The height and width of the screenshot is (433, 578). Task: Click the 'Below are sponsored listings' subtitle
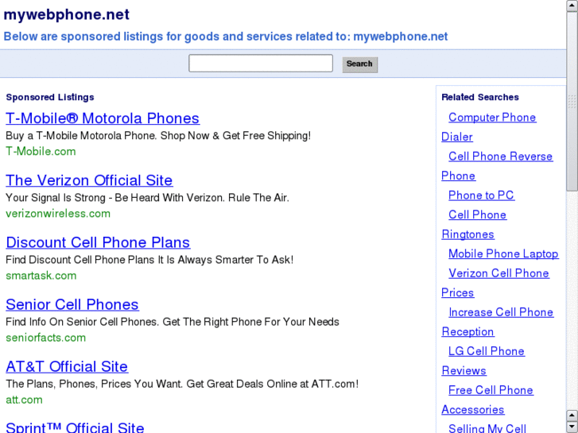click(226, 37)
